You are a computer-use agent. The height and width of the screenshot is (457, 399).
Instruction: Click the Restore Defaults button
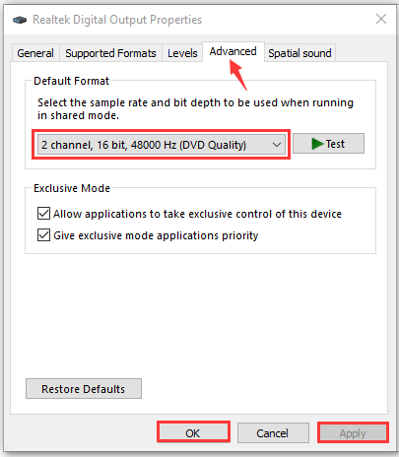84,389
